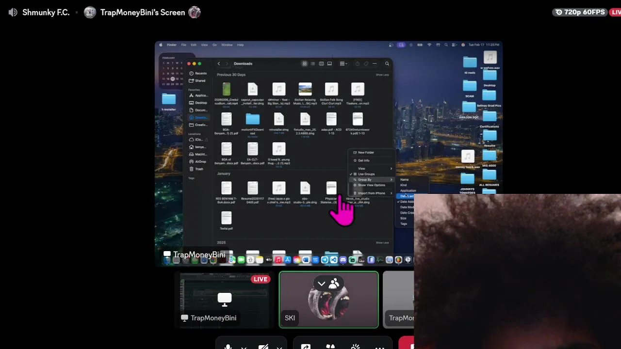Click the Finder search magnifier icon

tap(387, 63)
